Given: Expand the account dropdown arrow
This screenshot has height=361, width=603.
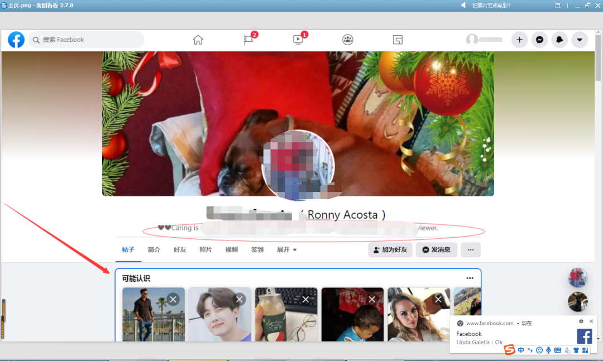Looking at the screenshot, I should click(x=580, y=40).
